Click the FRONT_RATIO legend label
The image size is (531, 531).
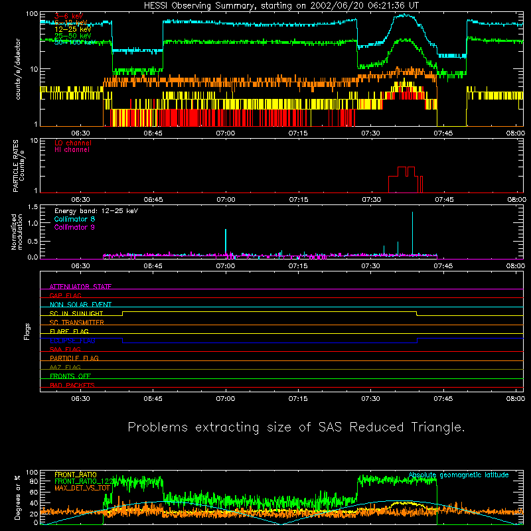tap(76, 475)
